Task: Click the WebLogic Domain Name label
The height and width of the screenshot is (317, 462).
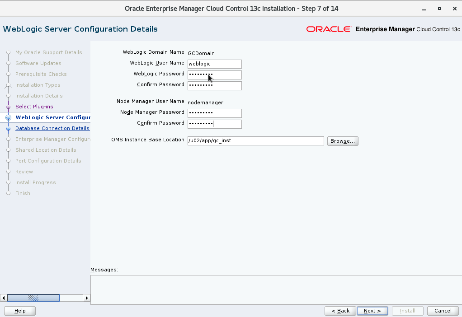Action: [x=153, y=52]
